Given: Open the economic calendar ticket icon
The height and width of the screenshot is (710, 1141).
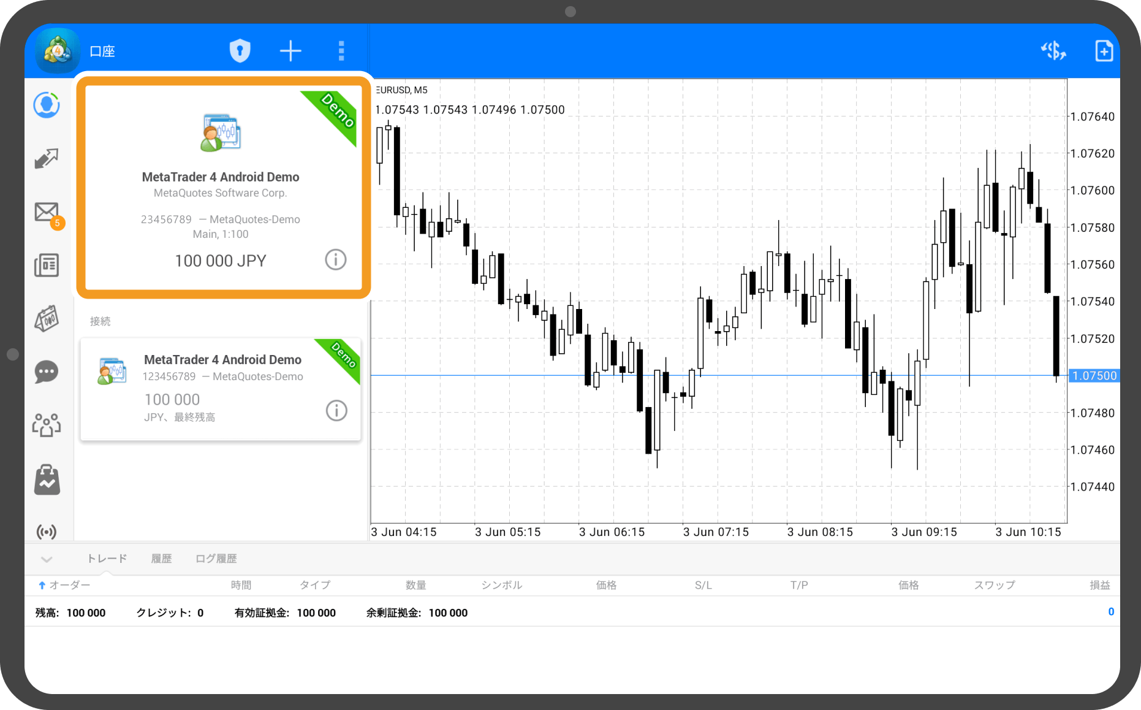Looking at the screenshot, I should tap(47, 319).
